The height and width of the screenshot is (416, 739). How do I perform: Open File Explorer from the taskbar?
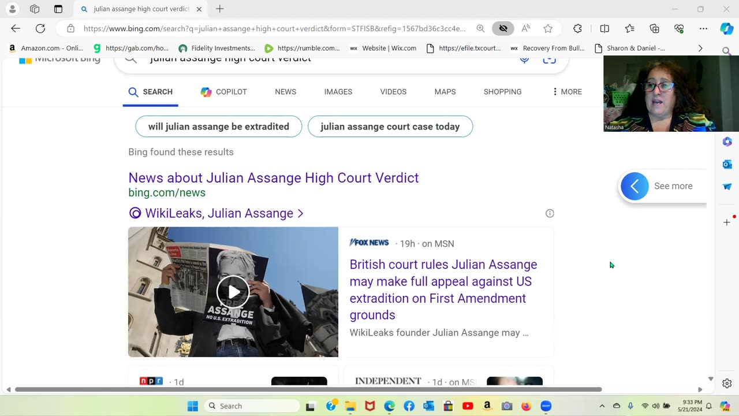[350, 406]
